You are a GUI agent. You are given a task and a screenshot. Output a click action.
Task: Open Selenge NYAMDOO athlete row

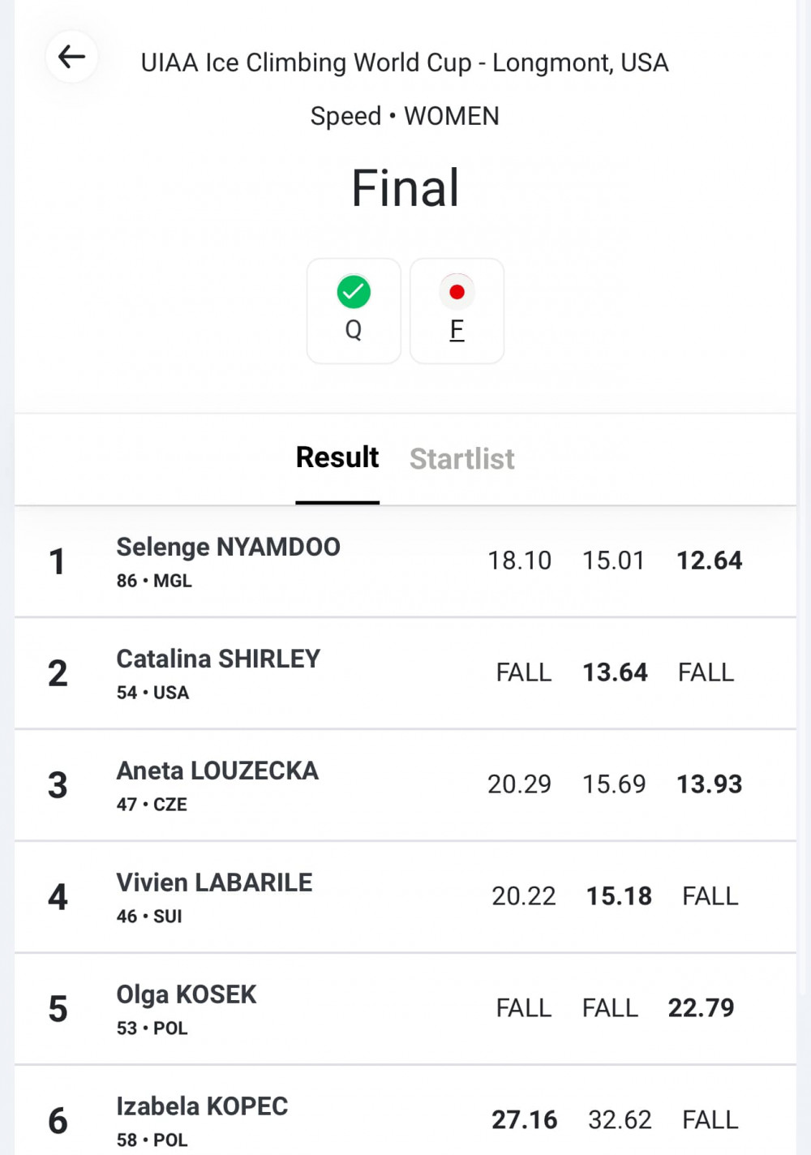pos(405,561)
